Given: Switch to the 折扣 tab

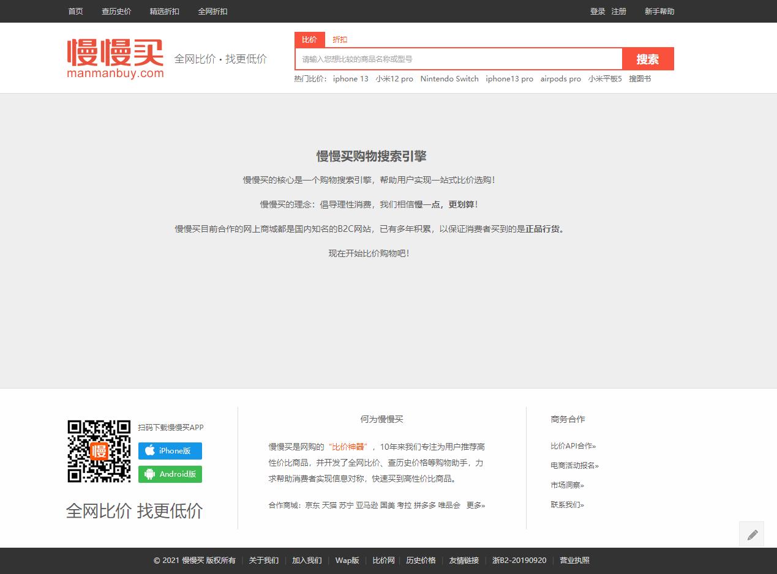Looking at the screenshot, I should point(340,39).
